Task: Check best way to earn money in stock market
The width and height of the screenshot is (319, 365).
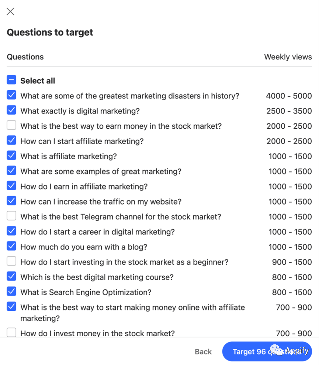Action: (11, 125)
